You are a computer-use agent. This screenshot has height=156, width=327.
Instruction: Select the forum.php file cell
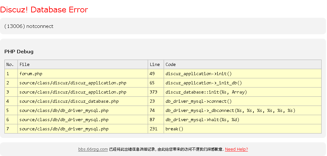83,74
